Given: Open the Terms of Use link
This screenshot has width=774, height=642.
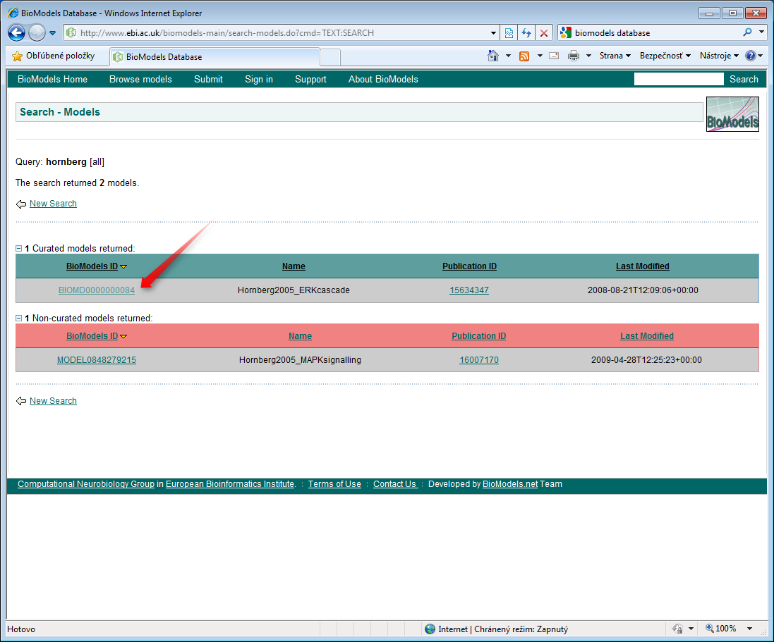Looking at the screenshot, I should coord(334,484).
